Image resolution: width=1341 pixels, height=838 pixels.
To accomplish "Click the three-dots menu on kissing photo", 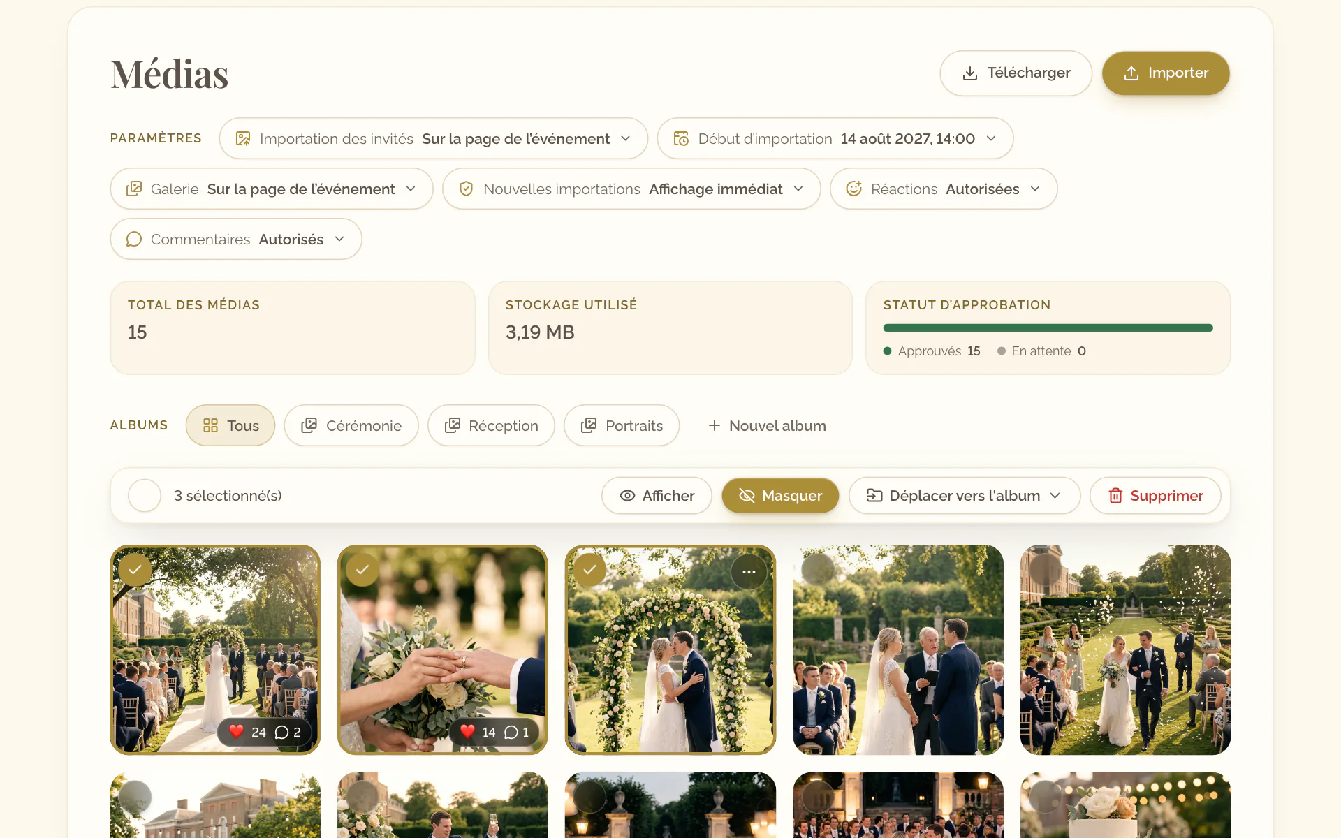I will click(749, 572).
